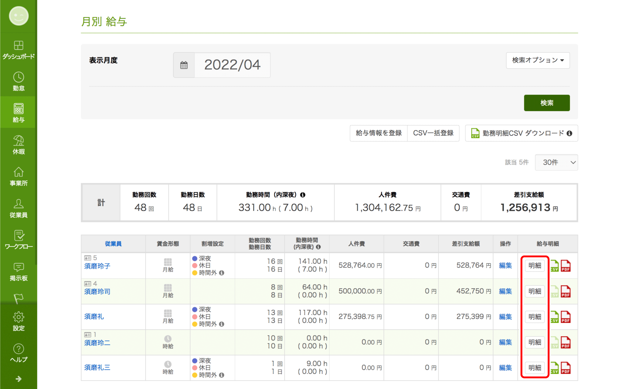The image size is (622, 389).
Task: Download CSV payslip for 須磨礼
Action: tap(554, 317)
